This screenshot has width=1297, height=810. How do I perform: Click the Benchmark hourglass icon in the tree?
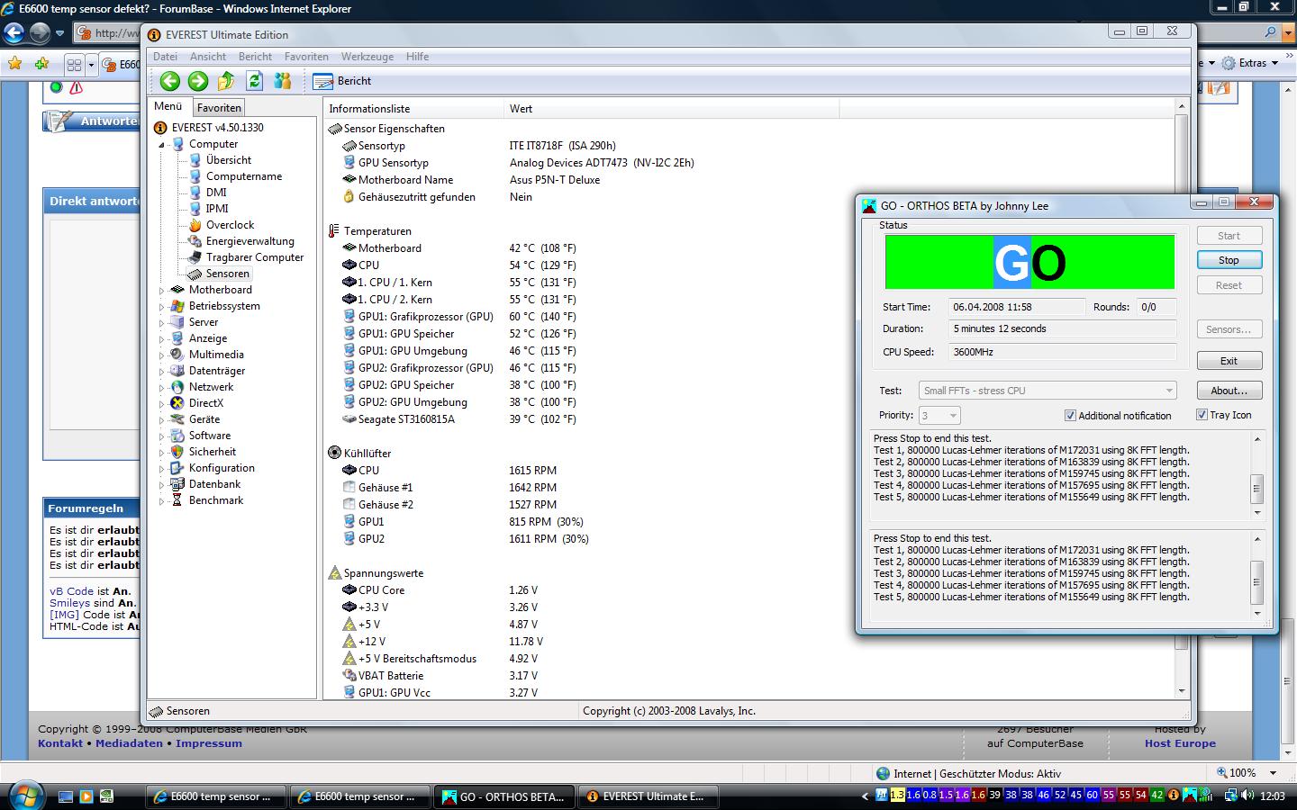(177, 500)
